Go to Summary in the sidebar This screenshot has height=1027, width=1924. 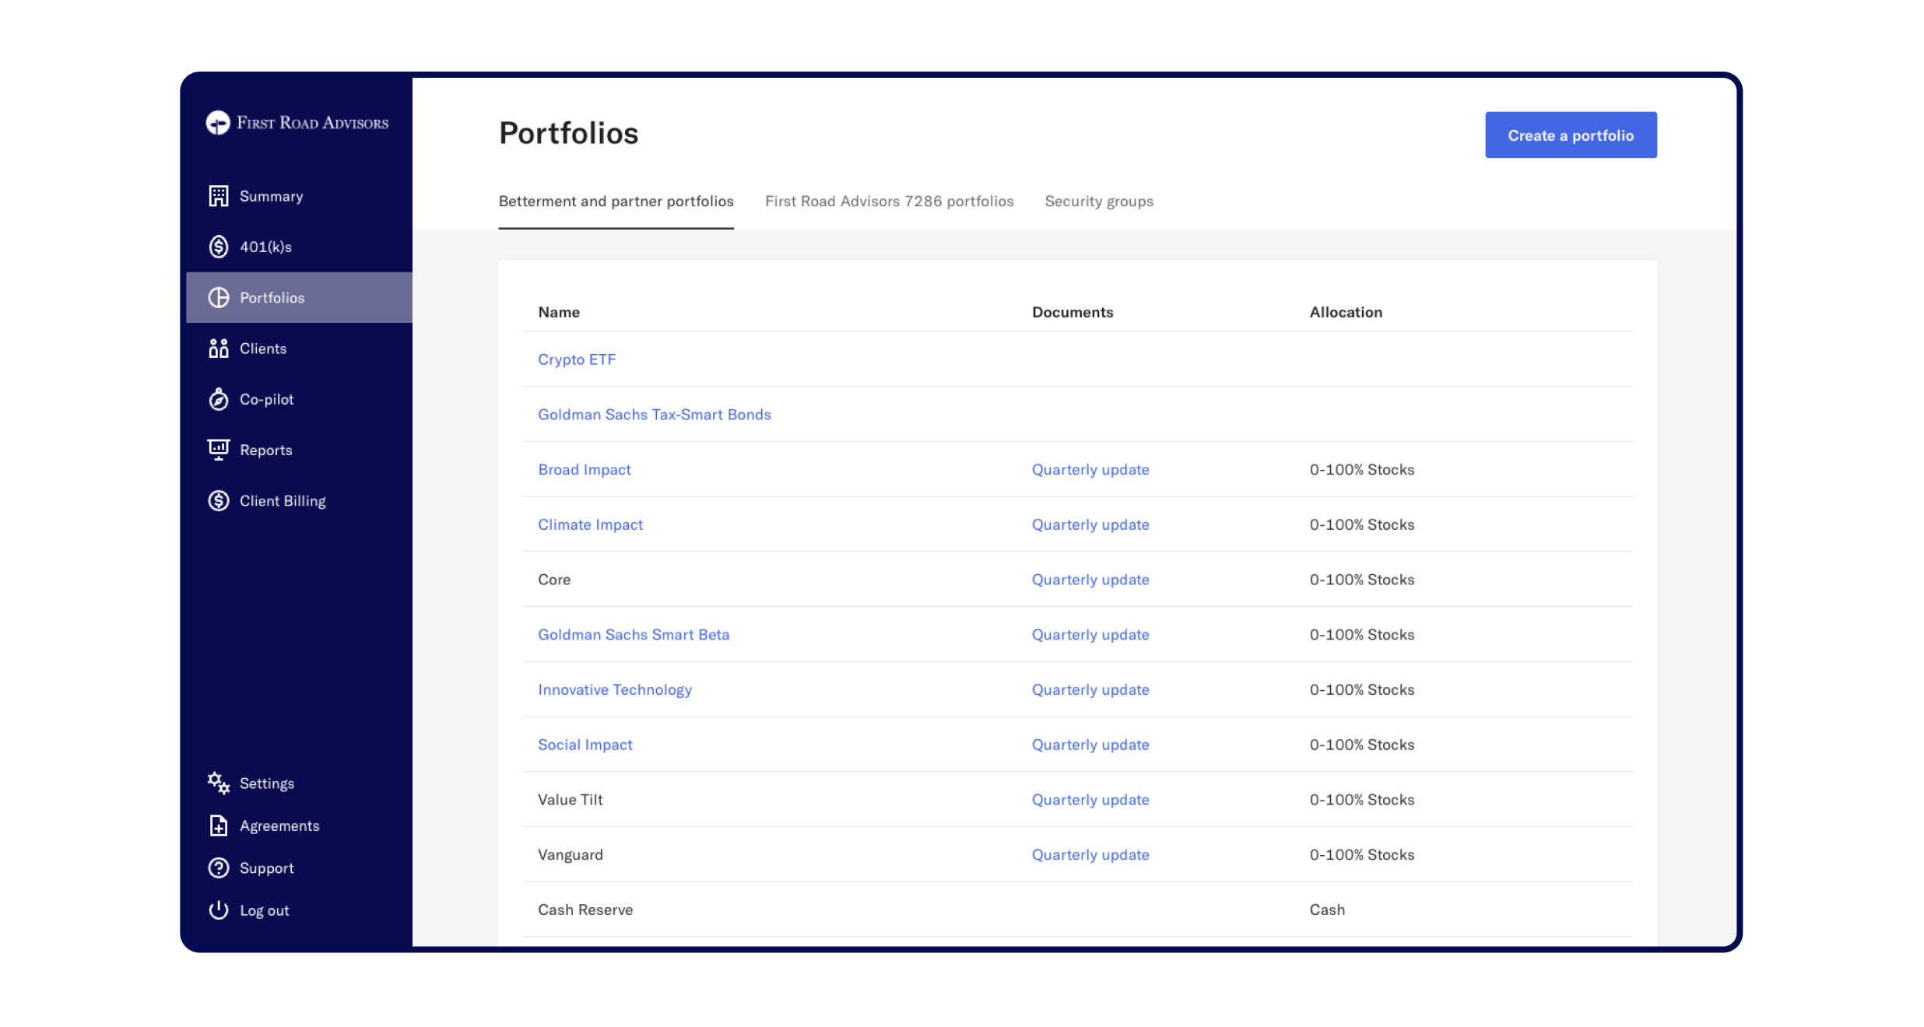click(x=272, y=196)
